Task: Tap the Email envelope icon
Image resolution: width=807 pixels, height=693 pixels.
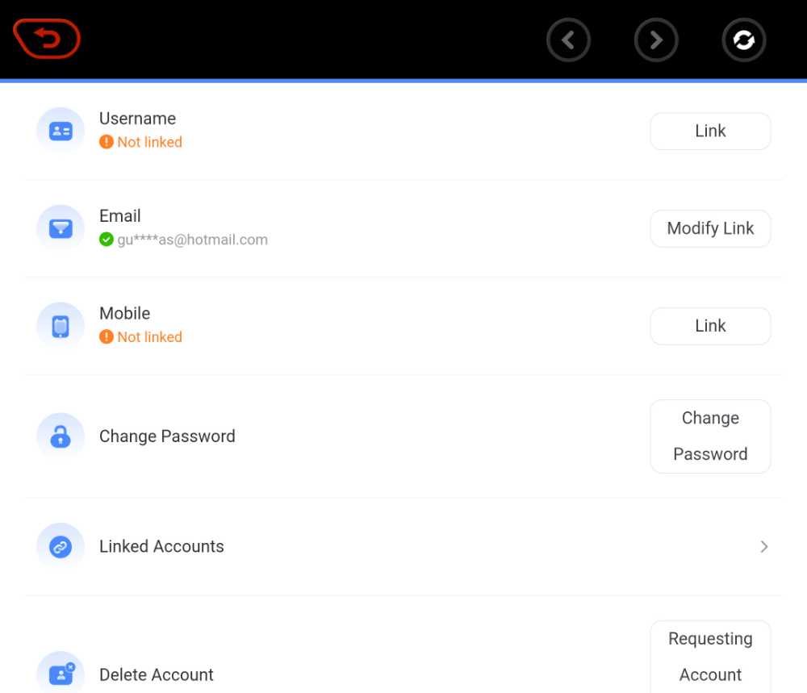Action: coord(61,228)
